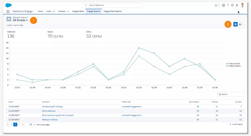Open the App Launcher grid icon

[8, 12]
